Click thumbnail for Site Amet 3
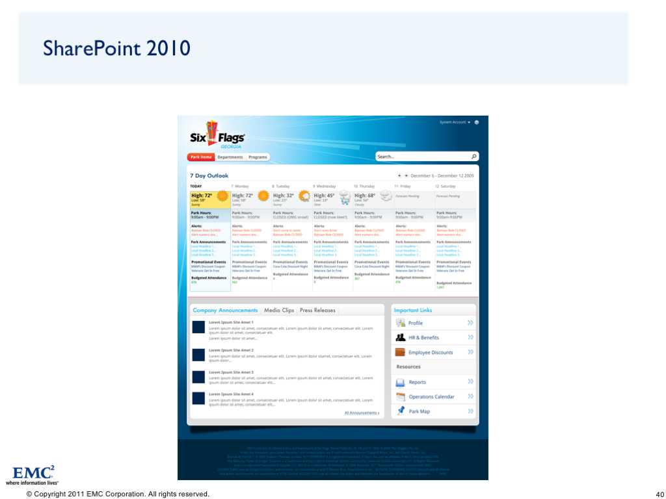Image resolution: width=666 pixels, height=499 pixels. [x=198, y=377]
